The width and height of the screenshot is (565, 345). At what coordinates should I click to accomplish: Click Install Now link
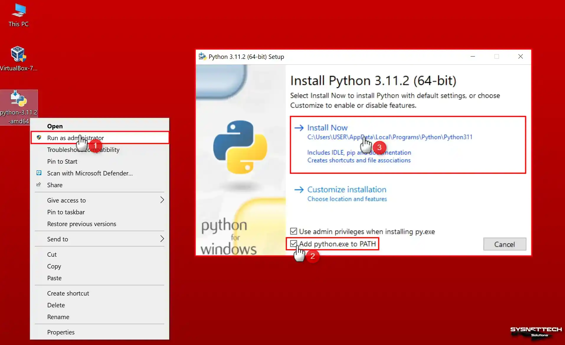(327, 127)
